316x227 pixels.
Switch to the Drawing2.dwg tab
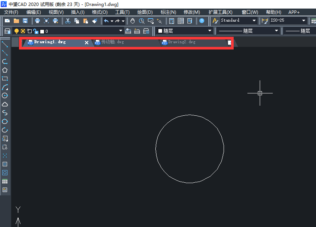click(x=181, y=42)
